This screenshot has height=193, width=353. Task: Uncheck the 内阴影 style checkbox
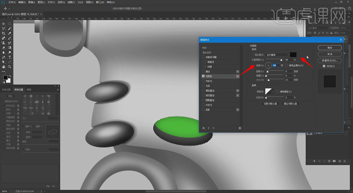[x=204, y=76]
